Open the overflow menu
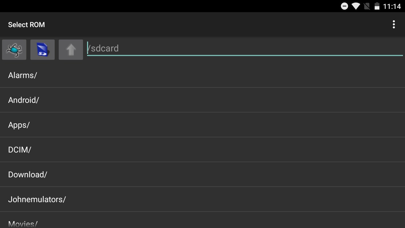 [394, 25]
